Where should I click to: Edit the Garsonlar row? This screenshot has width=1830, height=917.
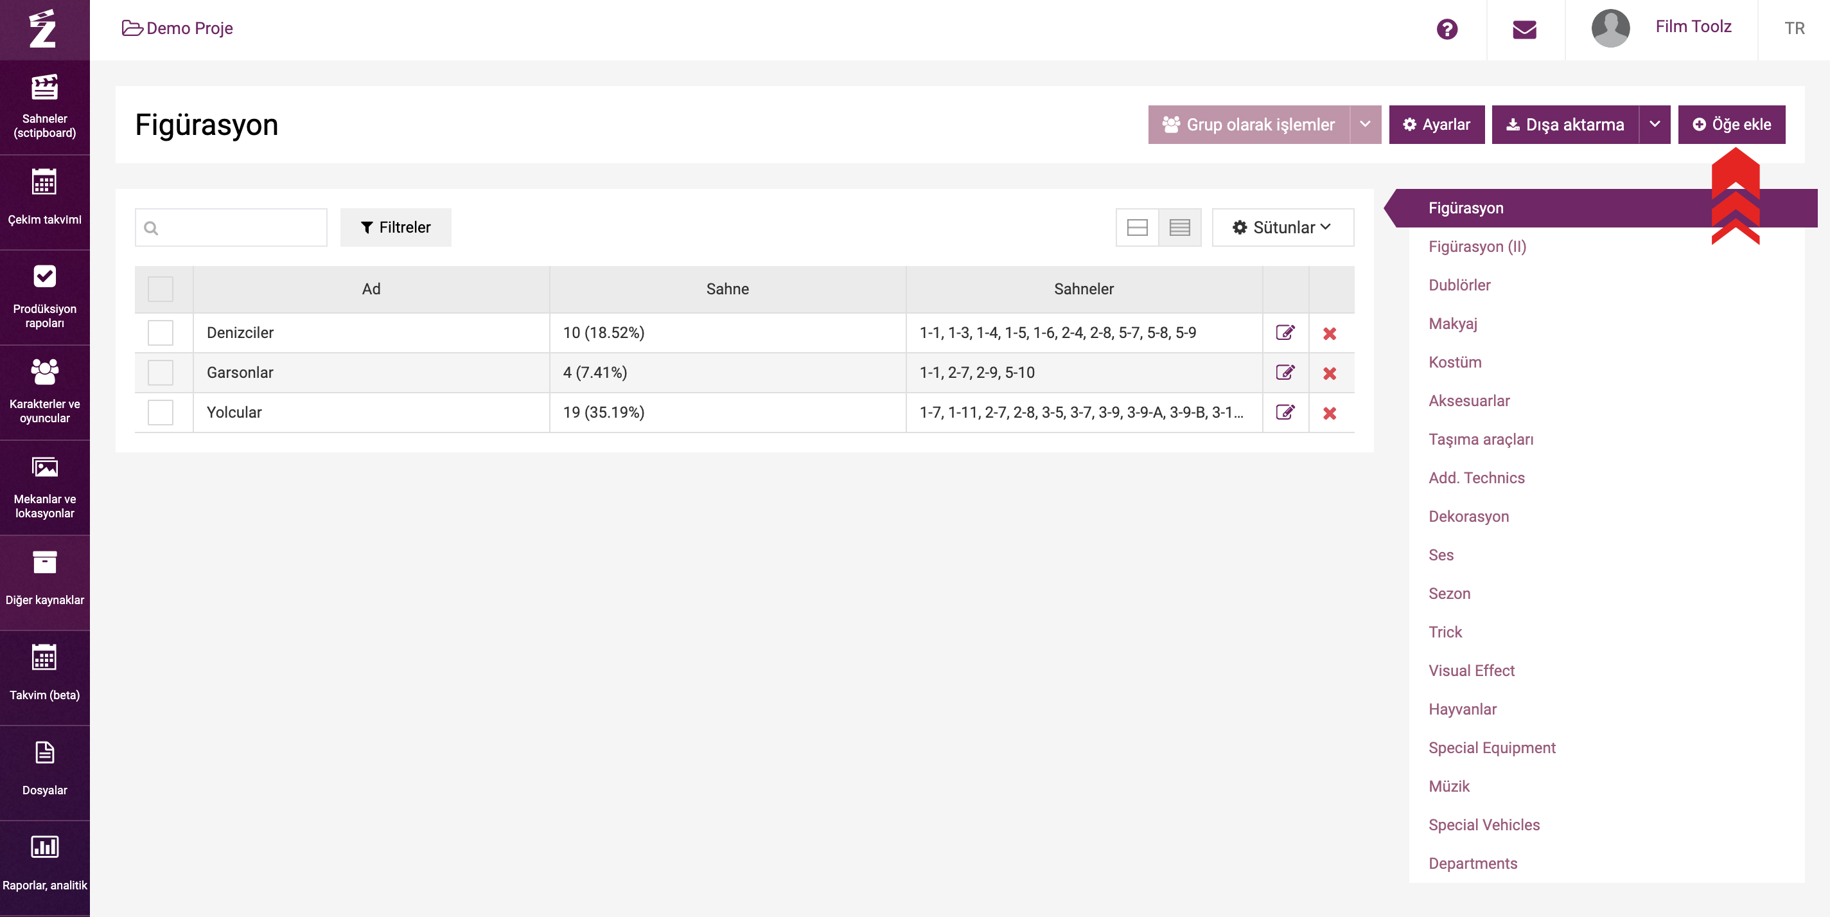point(1285,373)
